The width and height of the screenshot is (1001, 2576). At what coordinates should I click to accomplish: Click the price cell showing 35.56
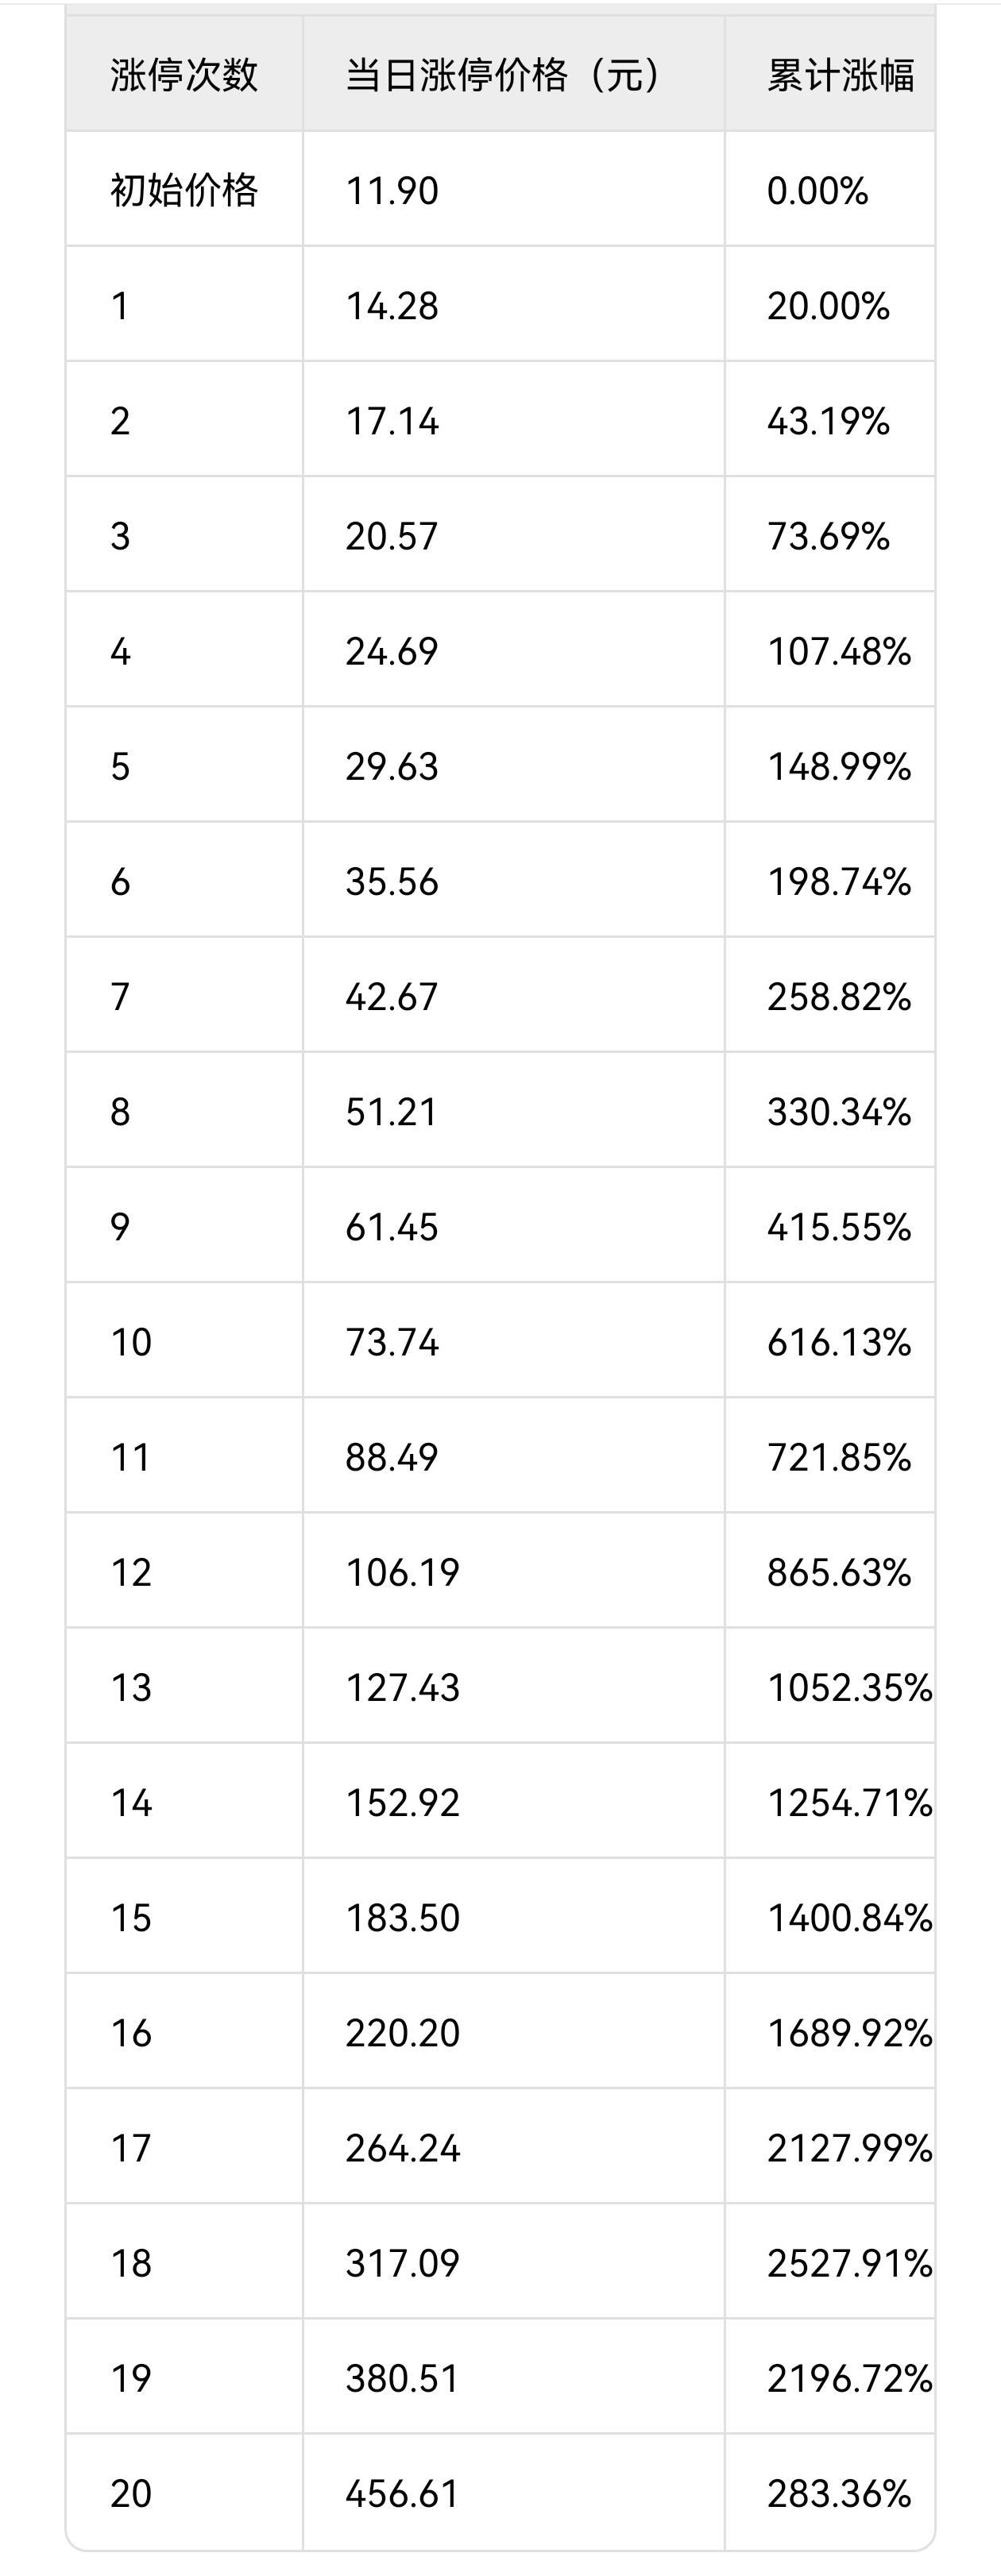click(392, 882)
